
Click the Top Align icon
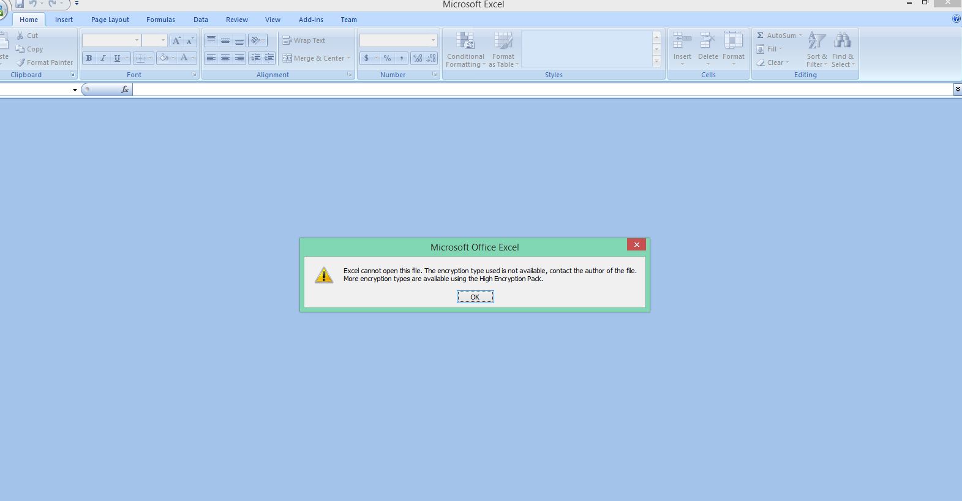click(x=211, y=40)
